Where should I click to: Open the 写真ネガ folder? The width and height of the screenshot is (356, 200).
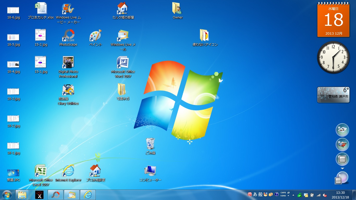click(x=123, y=92)
